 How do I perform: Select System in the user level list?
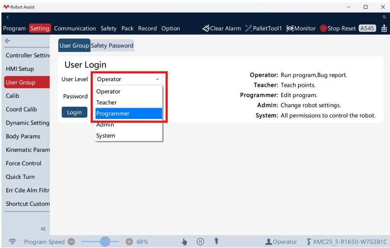(x=129, y=136)
